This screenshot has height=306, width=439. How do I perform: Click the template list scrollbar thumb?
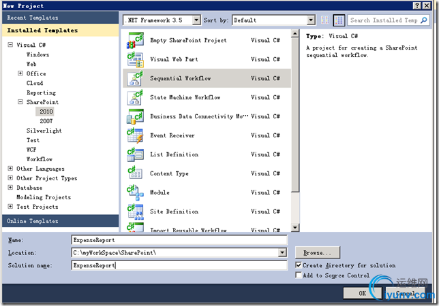click(x=294, y=115)
